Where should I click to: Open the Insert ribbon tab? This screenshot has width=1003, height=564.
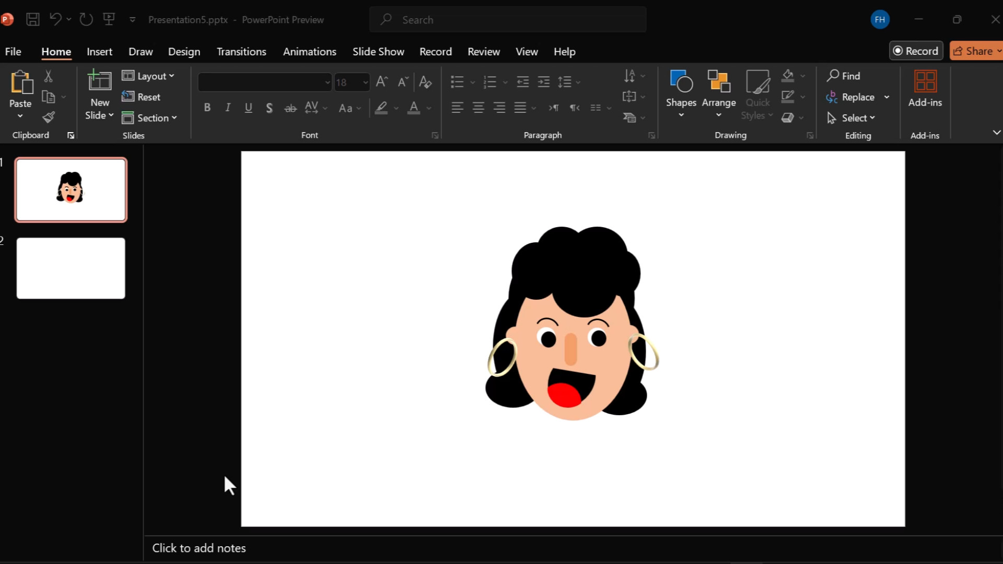[x=99, y=52]
